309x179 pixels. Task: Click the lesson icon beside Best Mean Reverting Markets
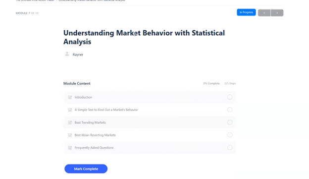pos(70,135)
